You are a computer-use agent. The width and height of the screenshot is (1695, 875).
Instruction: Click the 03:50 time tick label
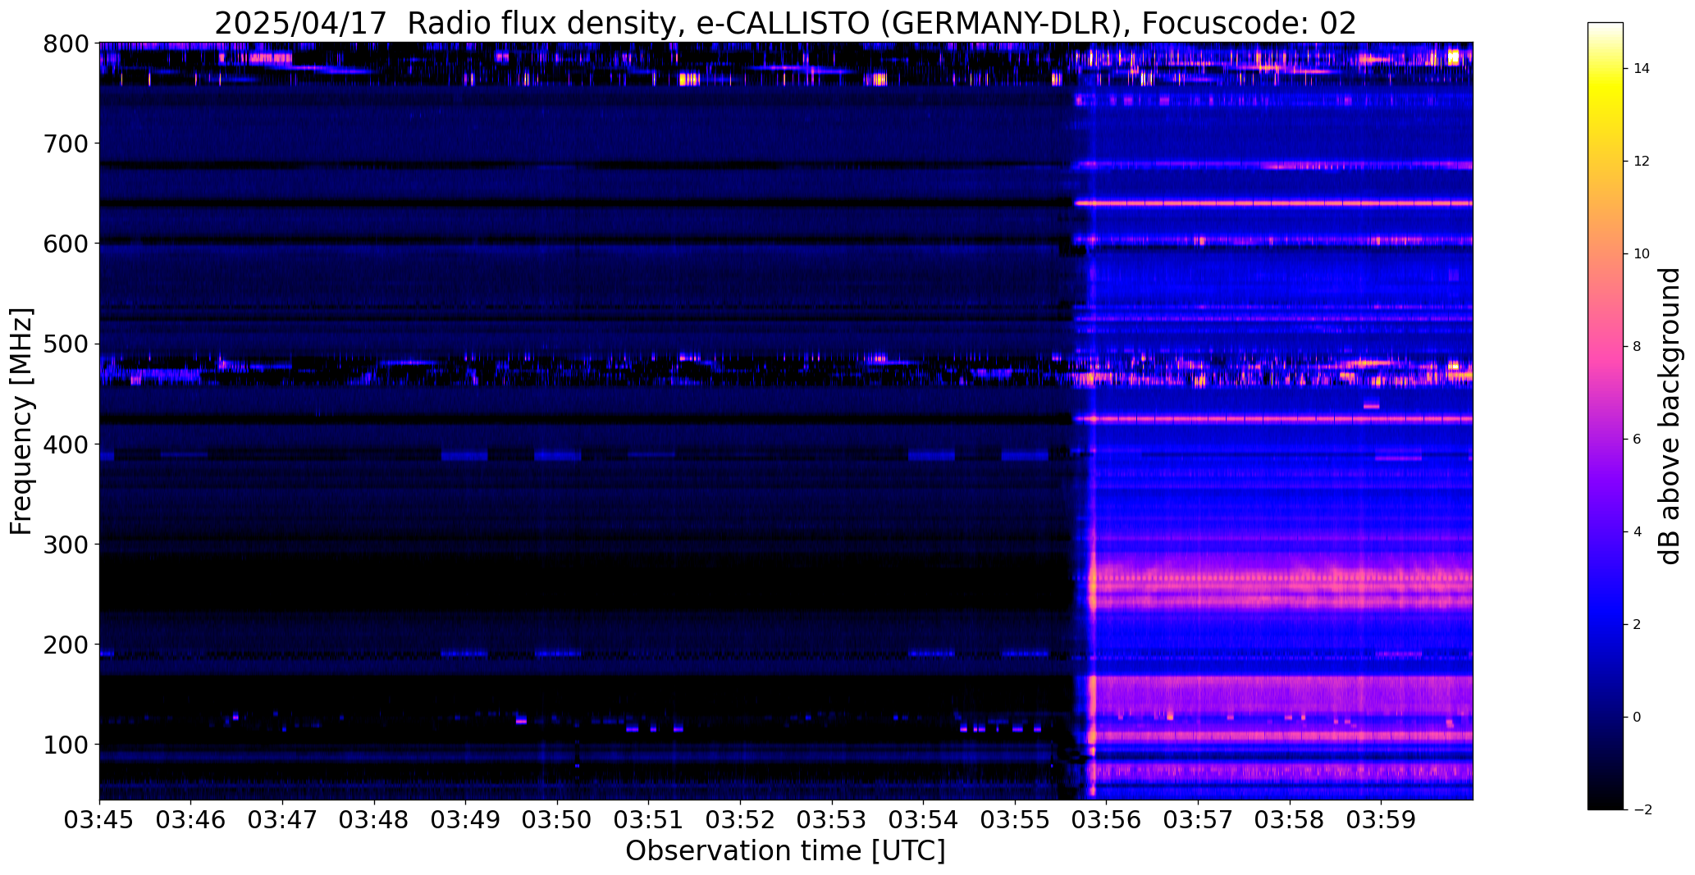[x=558, y=821]
